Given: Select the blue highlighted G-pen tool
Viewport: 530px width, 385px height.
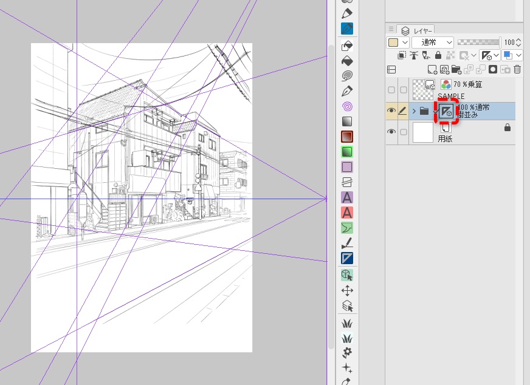Looking at the screenshot, I should click(x=347, y=29).
